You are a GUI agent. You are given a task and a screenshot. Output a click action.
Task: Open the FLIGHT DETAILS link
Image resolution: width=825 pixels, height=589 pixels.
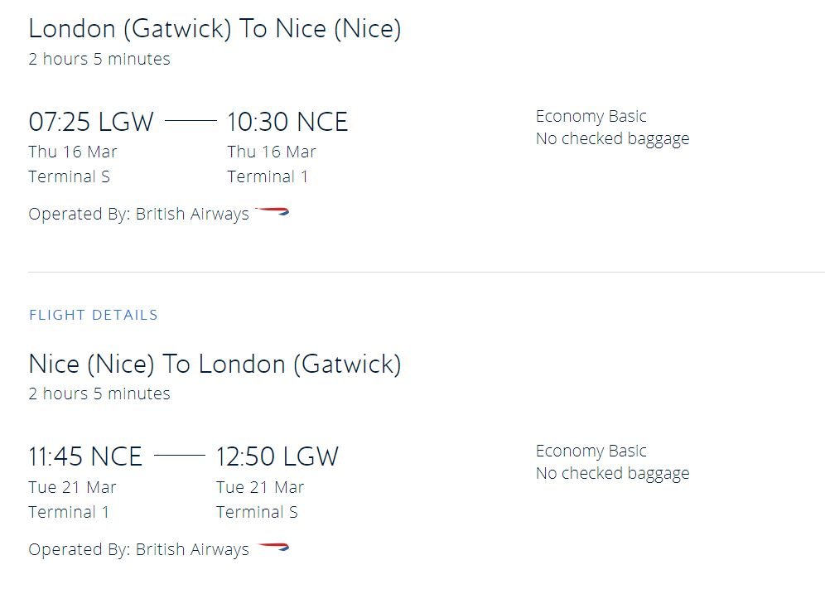(x=94, y=315)
